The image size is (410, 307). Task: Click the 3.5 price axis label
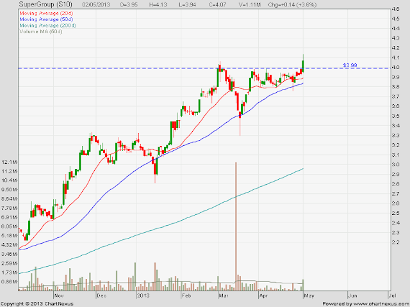[x=395, y=116]
